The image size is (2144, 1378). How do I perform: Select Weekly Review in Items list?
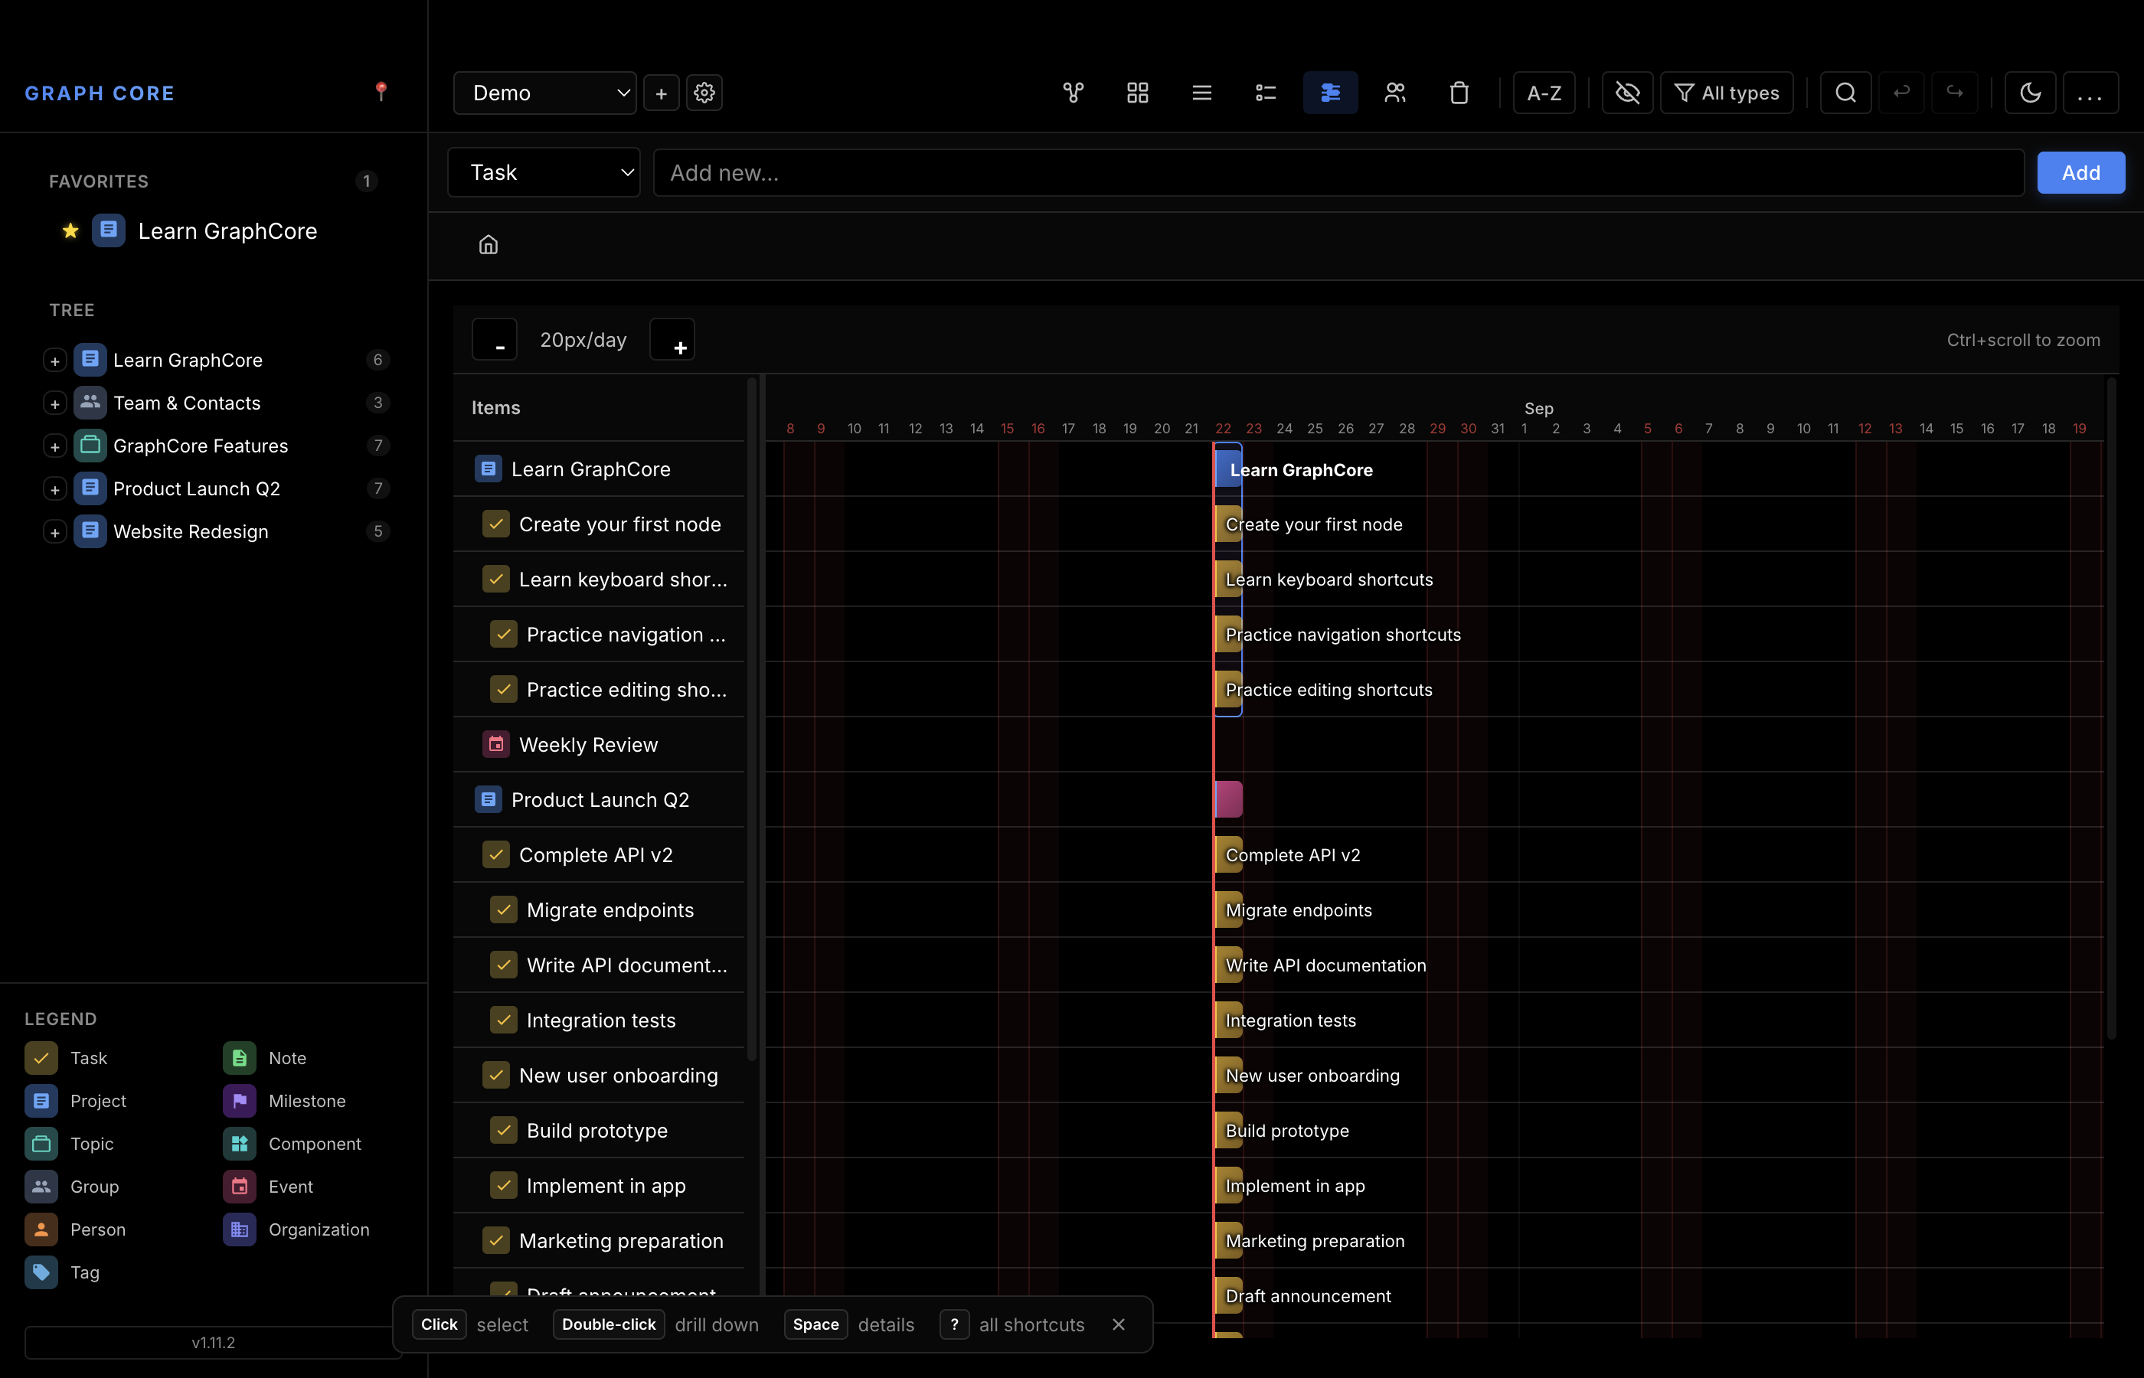click(x=588, y=744)
